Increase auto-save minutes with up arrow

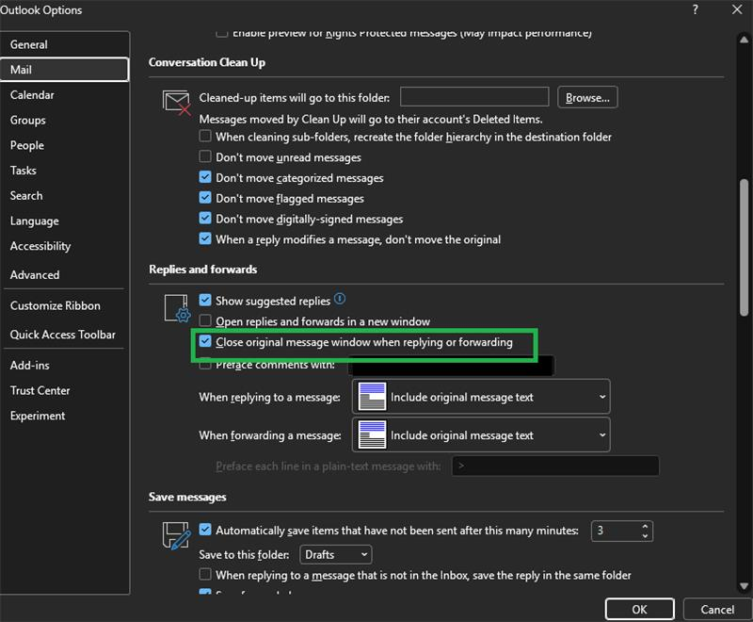click(645, 527)
